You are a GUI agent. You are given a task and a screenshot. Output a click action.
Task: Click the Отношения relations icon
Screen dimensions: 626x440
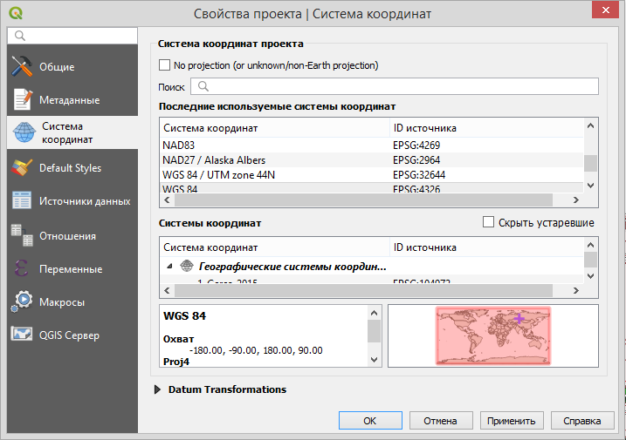(23, 235)
